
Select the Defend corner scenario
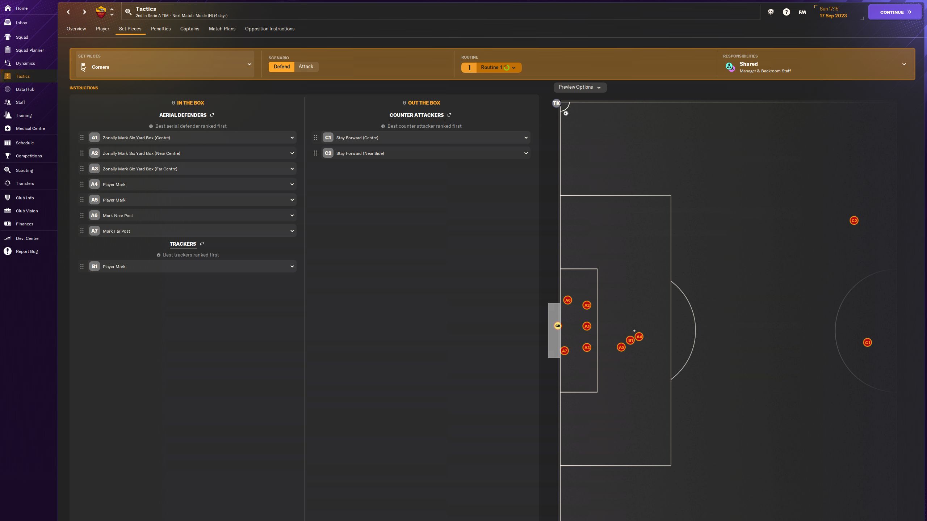(281, 67)
